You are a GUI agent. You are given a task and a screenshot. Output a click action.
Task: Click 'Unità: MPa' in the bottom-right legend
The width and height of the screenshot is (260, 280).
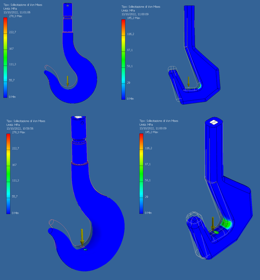click(146, 124)
